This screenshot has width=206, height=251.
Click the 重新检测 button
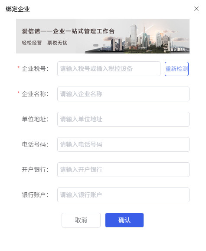[x=177, y=69]
